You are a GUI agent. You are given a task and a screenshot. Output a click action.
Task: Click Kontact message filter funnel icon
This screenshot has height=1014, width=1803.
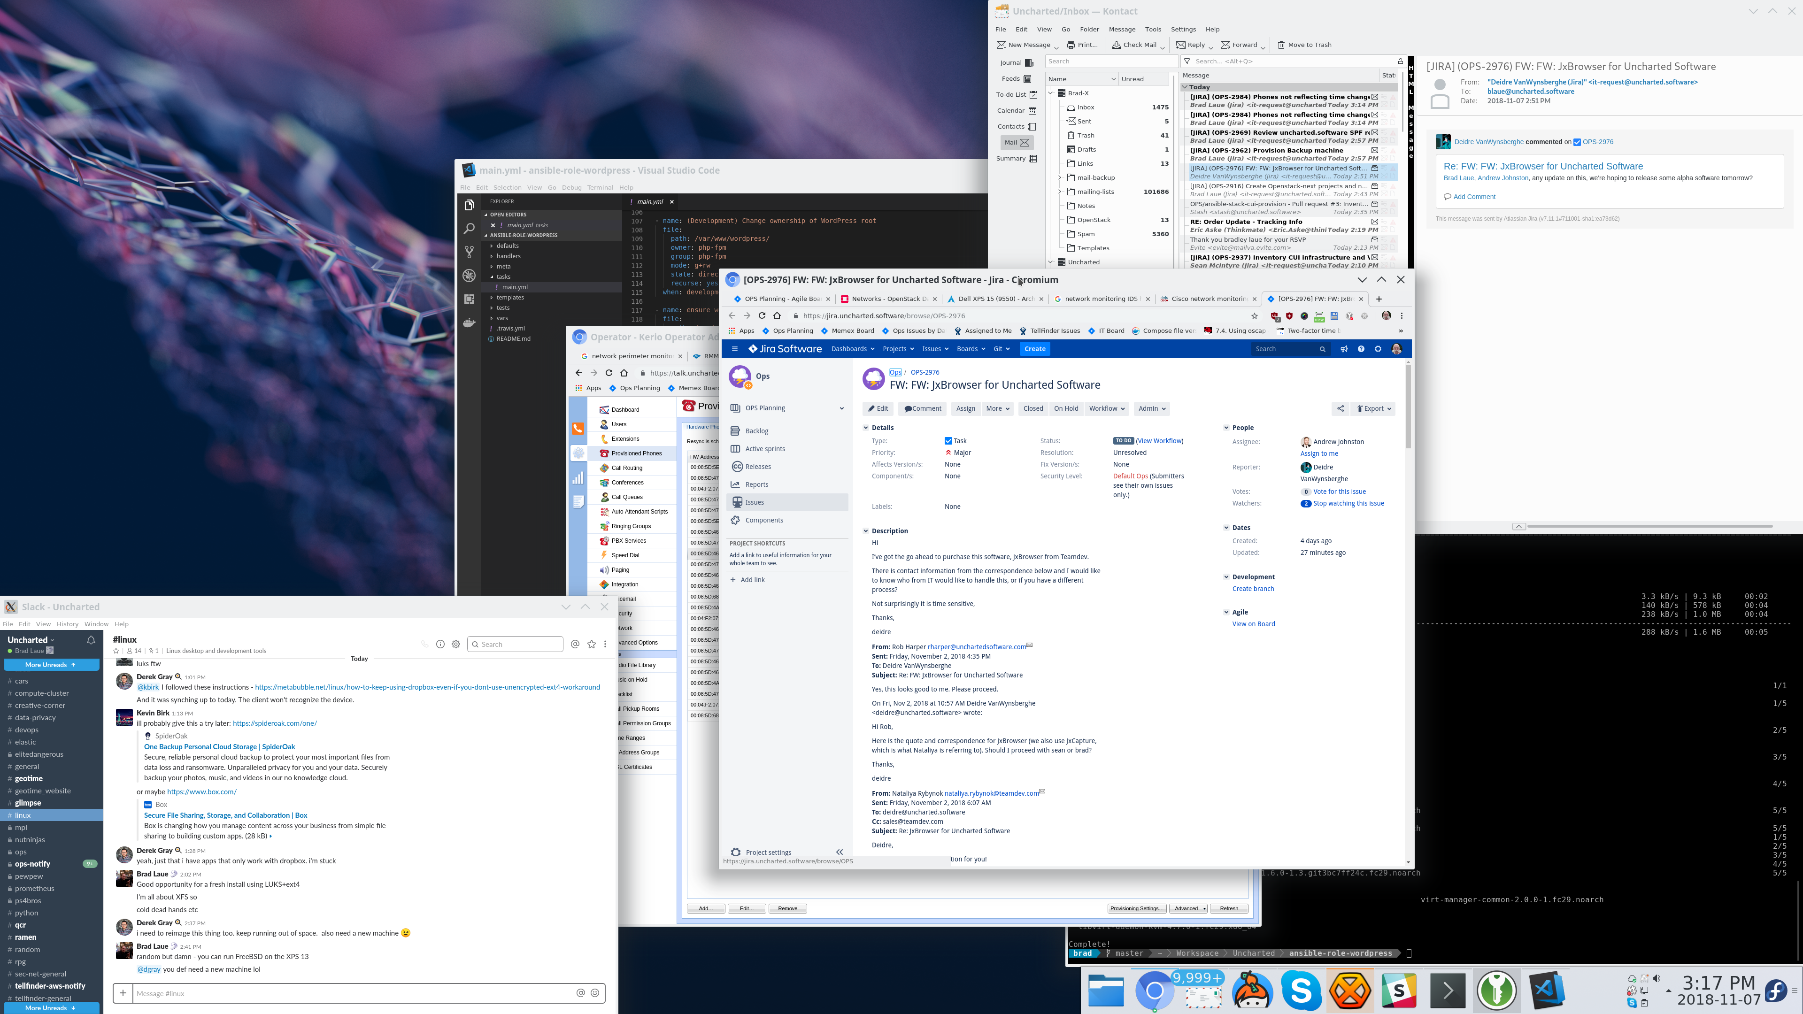(1187, 61)
